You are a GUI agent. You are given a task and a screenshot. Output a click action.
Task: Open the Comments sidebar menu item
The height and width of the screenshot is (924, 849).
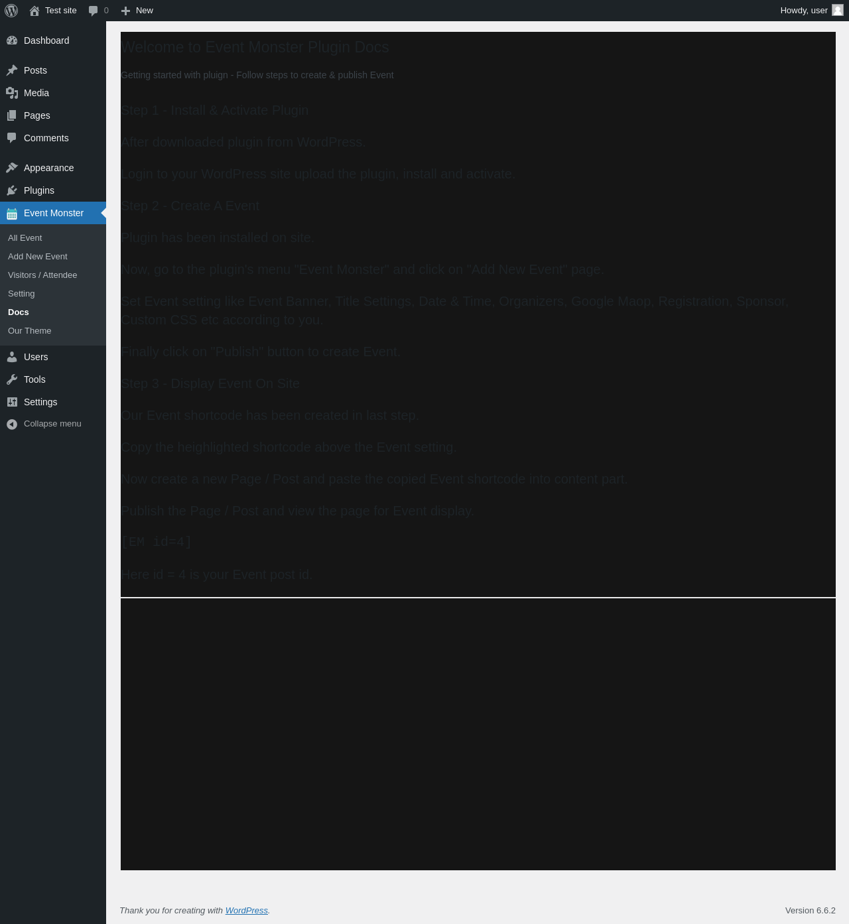pyautogui.click(x=53, y=138)
